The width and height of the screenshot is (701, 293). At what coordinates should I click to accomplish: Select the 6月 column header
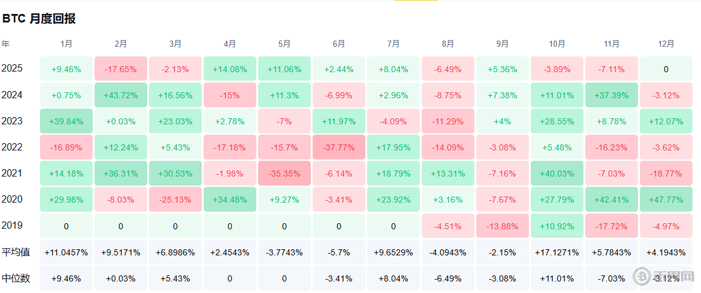click(339, 44)
